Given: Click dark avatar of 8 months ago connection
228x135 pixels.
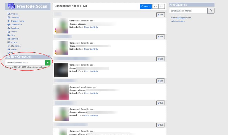Looking at the screenshot, I should point(61,70).
